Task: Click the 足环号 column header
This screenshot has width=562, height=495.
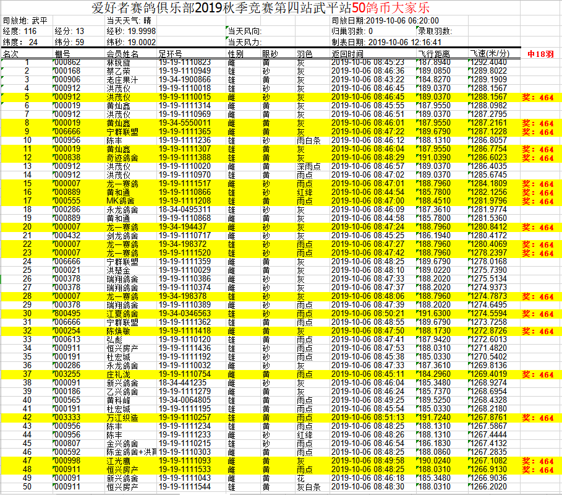Action: (x=170, y=54)
